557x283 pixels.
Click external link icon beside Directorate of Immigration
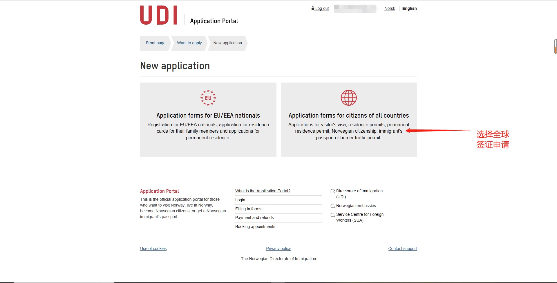coord(333,191)
